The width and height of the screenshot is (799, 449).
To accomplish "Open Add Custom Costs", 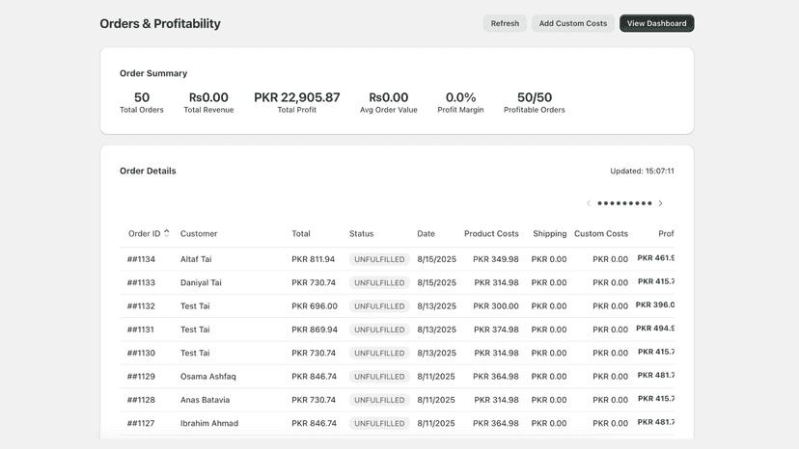I will [573, 23].
